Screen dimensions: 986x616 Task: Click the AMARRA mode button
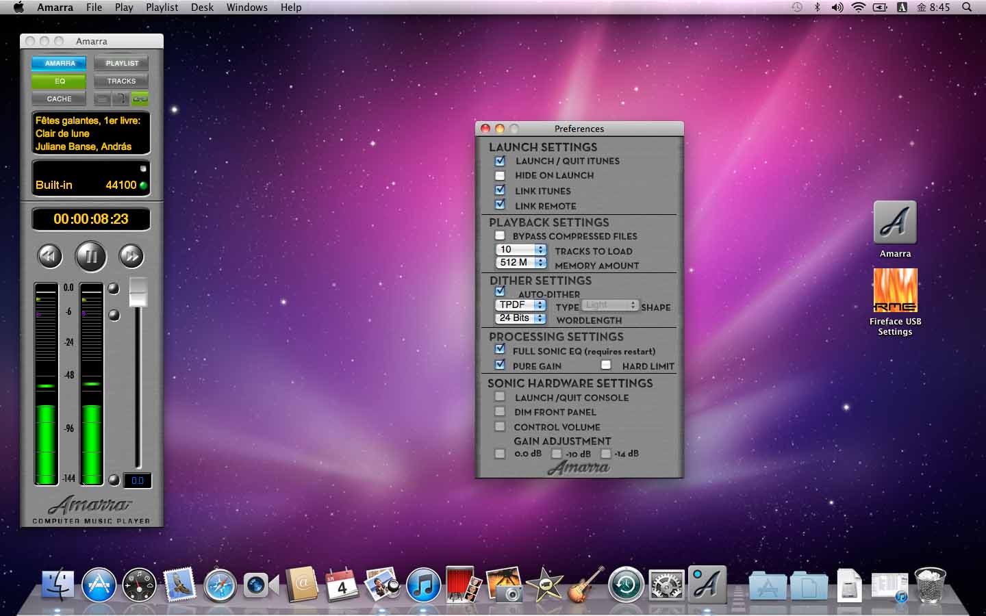tap(60, 63)
